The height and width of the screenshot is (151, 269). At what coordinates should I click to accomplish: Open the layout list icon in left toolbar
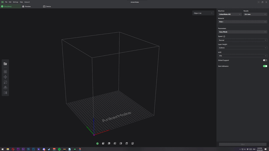click(5, 72)
